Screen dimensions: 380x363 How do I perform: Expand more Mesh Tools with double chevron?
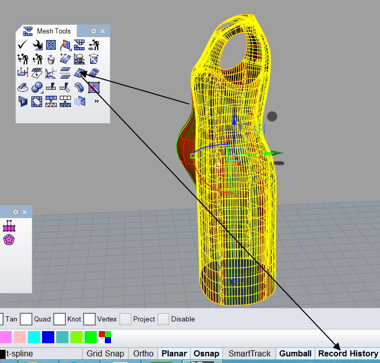click(x=96, y=101)
